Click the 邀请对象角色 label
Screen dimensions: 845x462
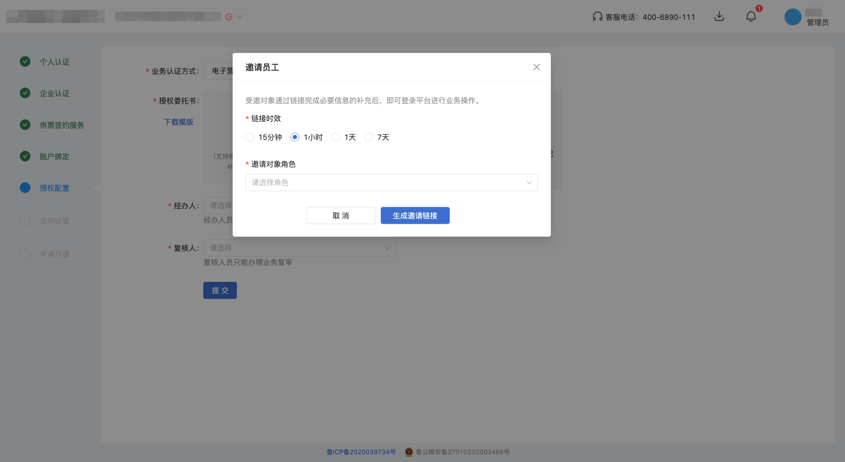273,164
